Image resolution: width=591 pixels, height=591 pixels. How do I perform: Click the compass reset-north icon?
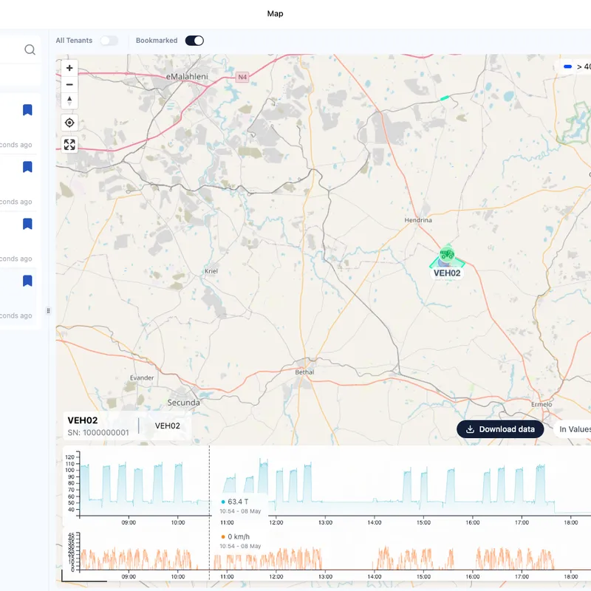tap(69, 101)
